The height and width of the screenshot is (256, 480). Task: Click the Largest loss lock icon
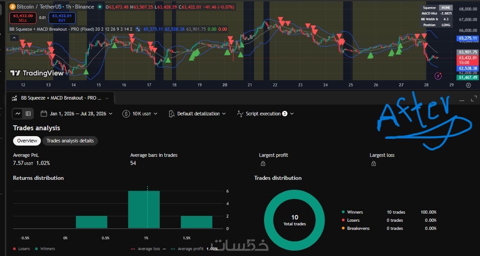(373, 164)
